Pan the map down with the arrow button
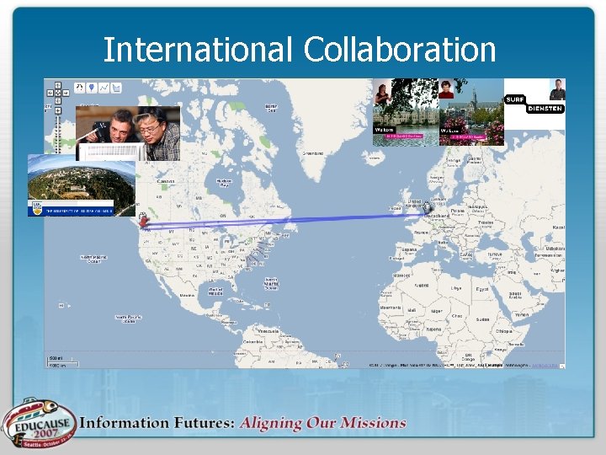This screenshot has width=606, height=455. 57,101
